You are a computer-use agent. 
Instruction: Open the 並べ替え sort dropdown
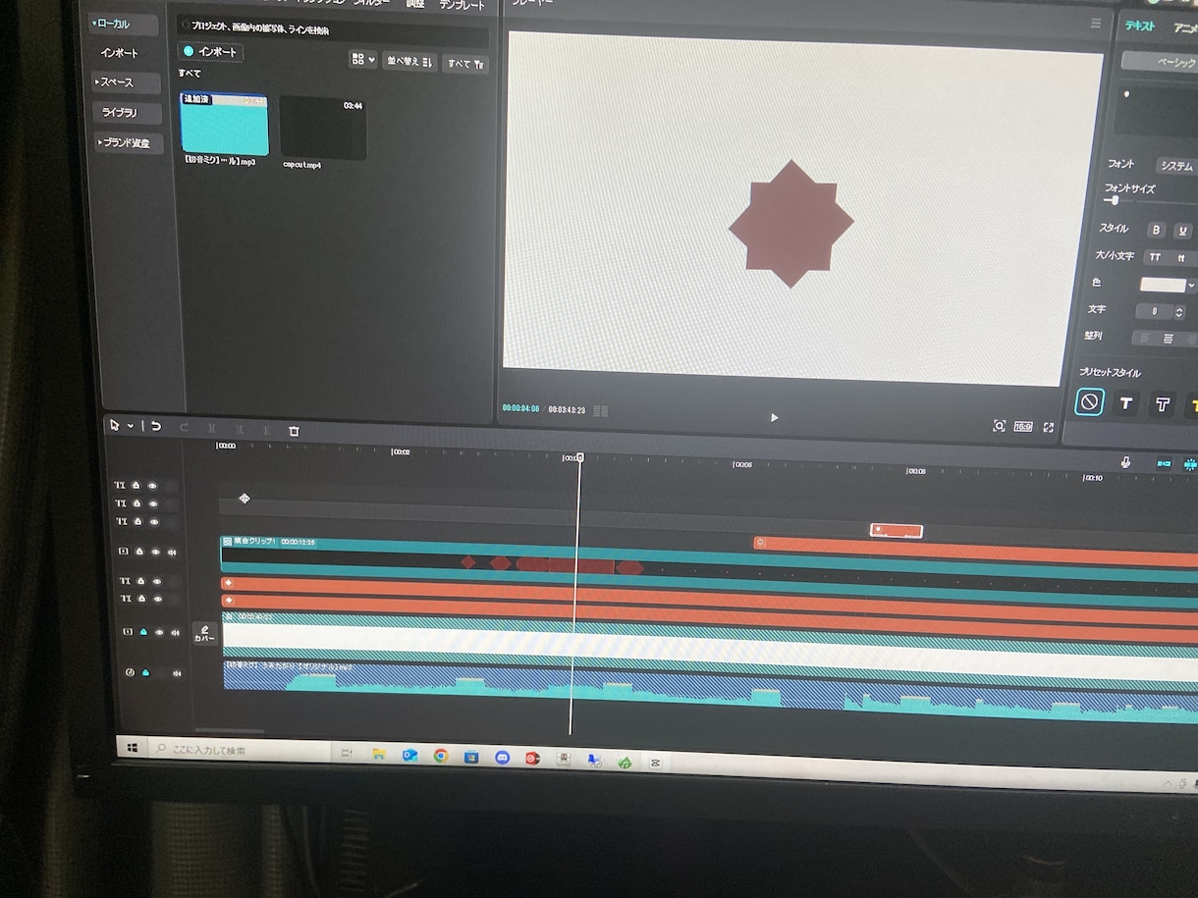(x=409, y=62)
